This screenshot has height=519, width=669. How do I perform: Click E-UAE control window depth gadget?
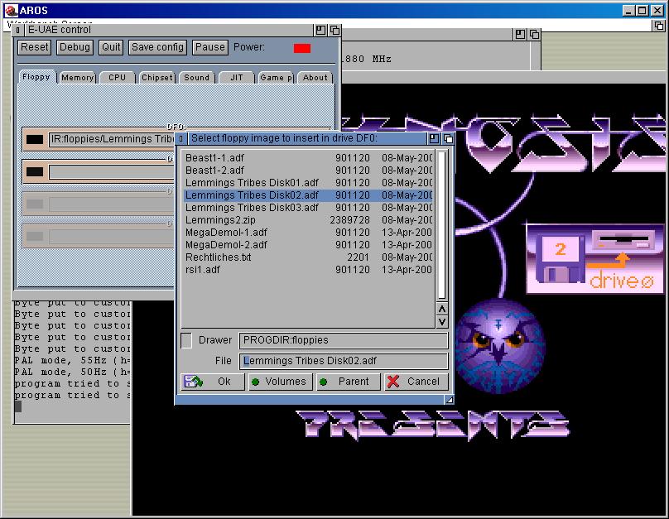(335, 30)
